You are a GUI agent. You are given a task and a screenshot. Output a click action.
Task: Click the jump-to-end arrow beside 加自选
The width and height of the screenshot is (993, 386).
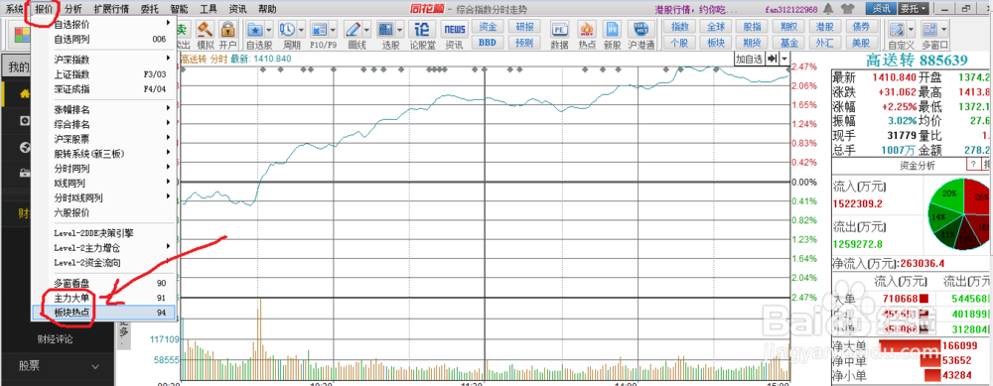[x=772, y=59]
